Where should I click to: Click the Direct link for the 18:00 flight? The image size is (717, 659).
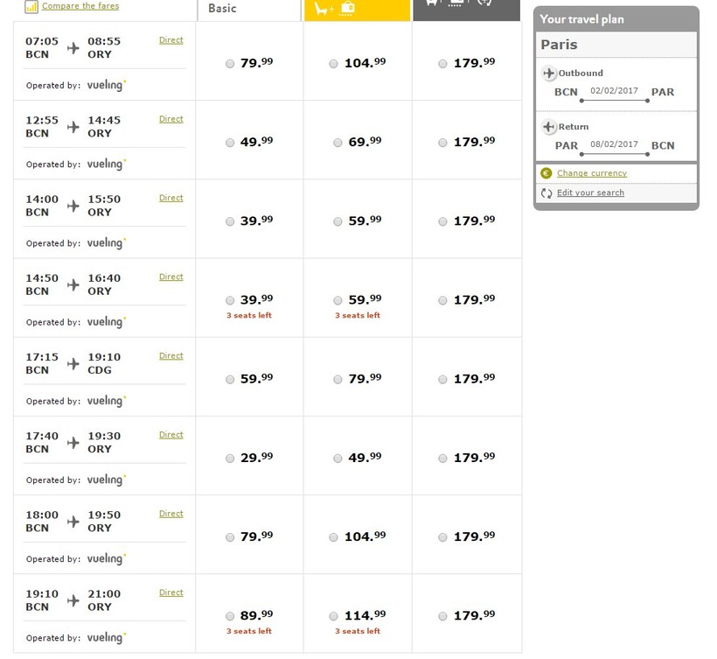(171, 514)
